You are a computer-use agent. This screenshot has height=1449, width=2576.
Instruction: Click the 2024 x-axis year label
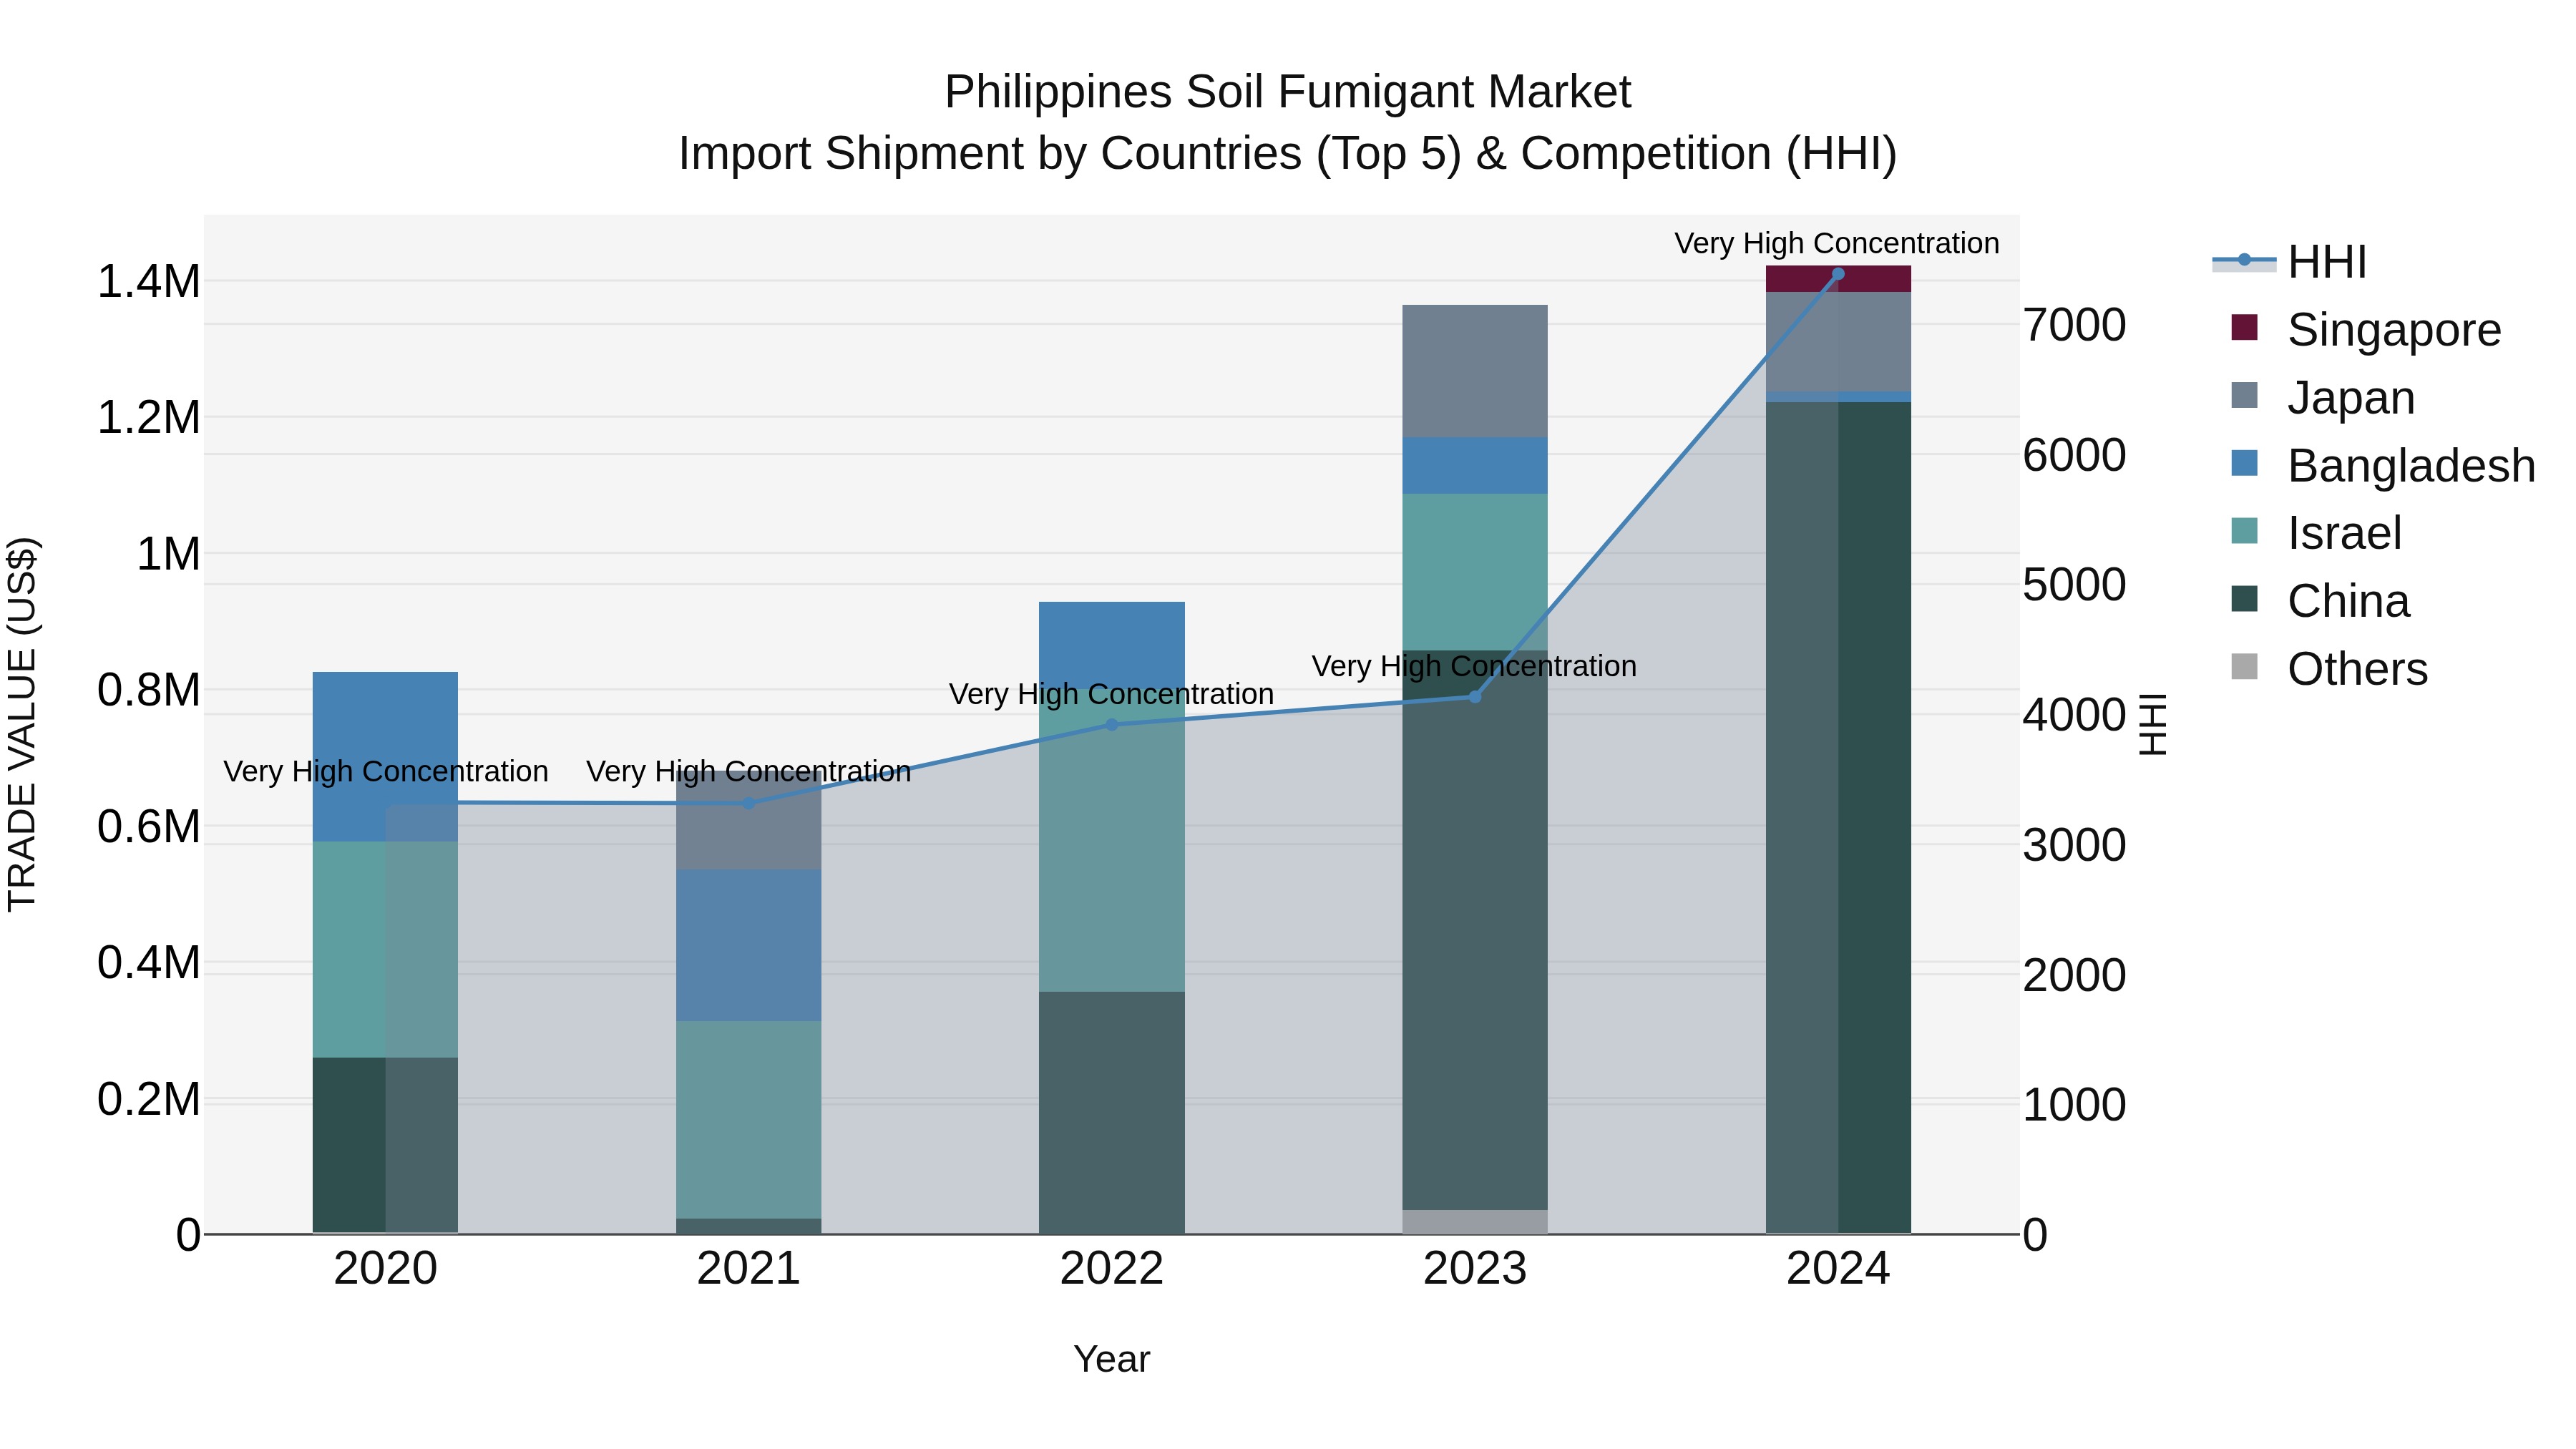coord(1838,1269)
